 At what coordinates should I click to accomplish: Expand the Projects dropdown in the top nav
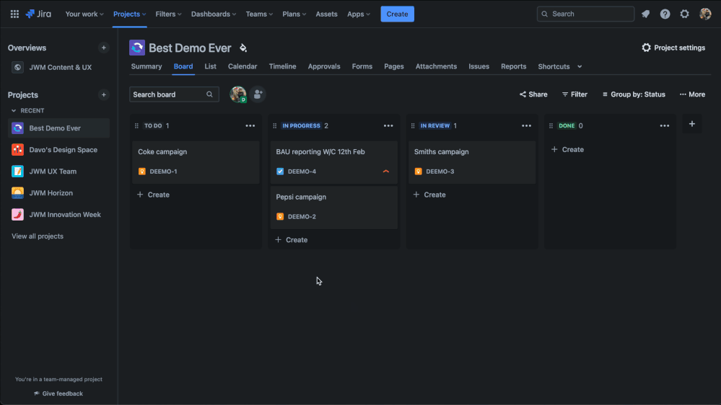(x=130, y=14)
